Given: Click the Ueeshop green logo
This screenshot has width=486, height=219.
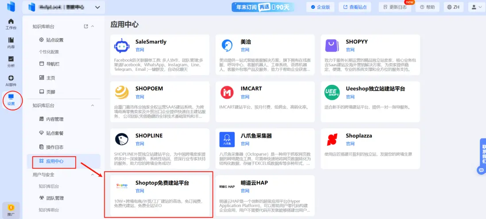Looking at the screenshot, I should click(332, 92).
